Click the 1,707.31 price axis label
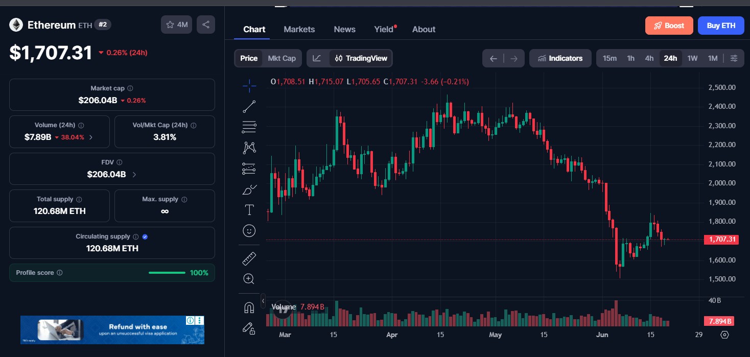Image resolution: width=750 pixels, height=357 pixels. tap(721, 240)
